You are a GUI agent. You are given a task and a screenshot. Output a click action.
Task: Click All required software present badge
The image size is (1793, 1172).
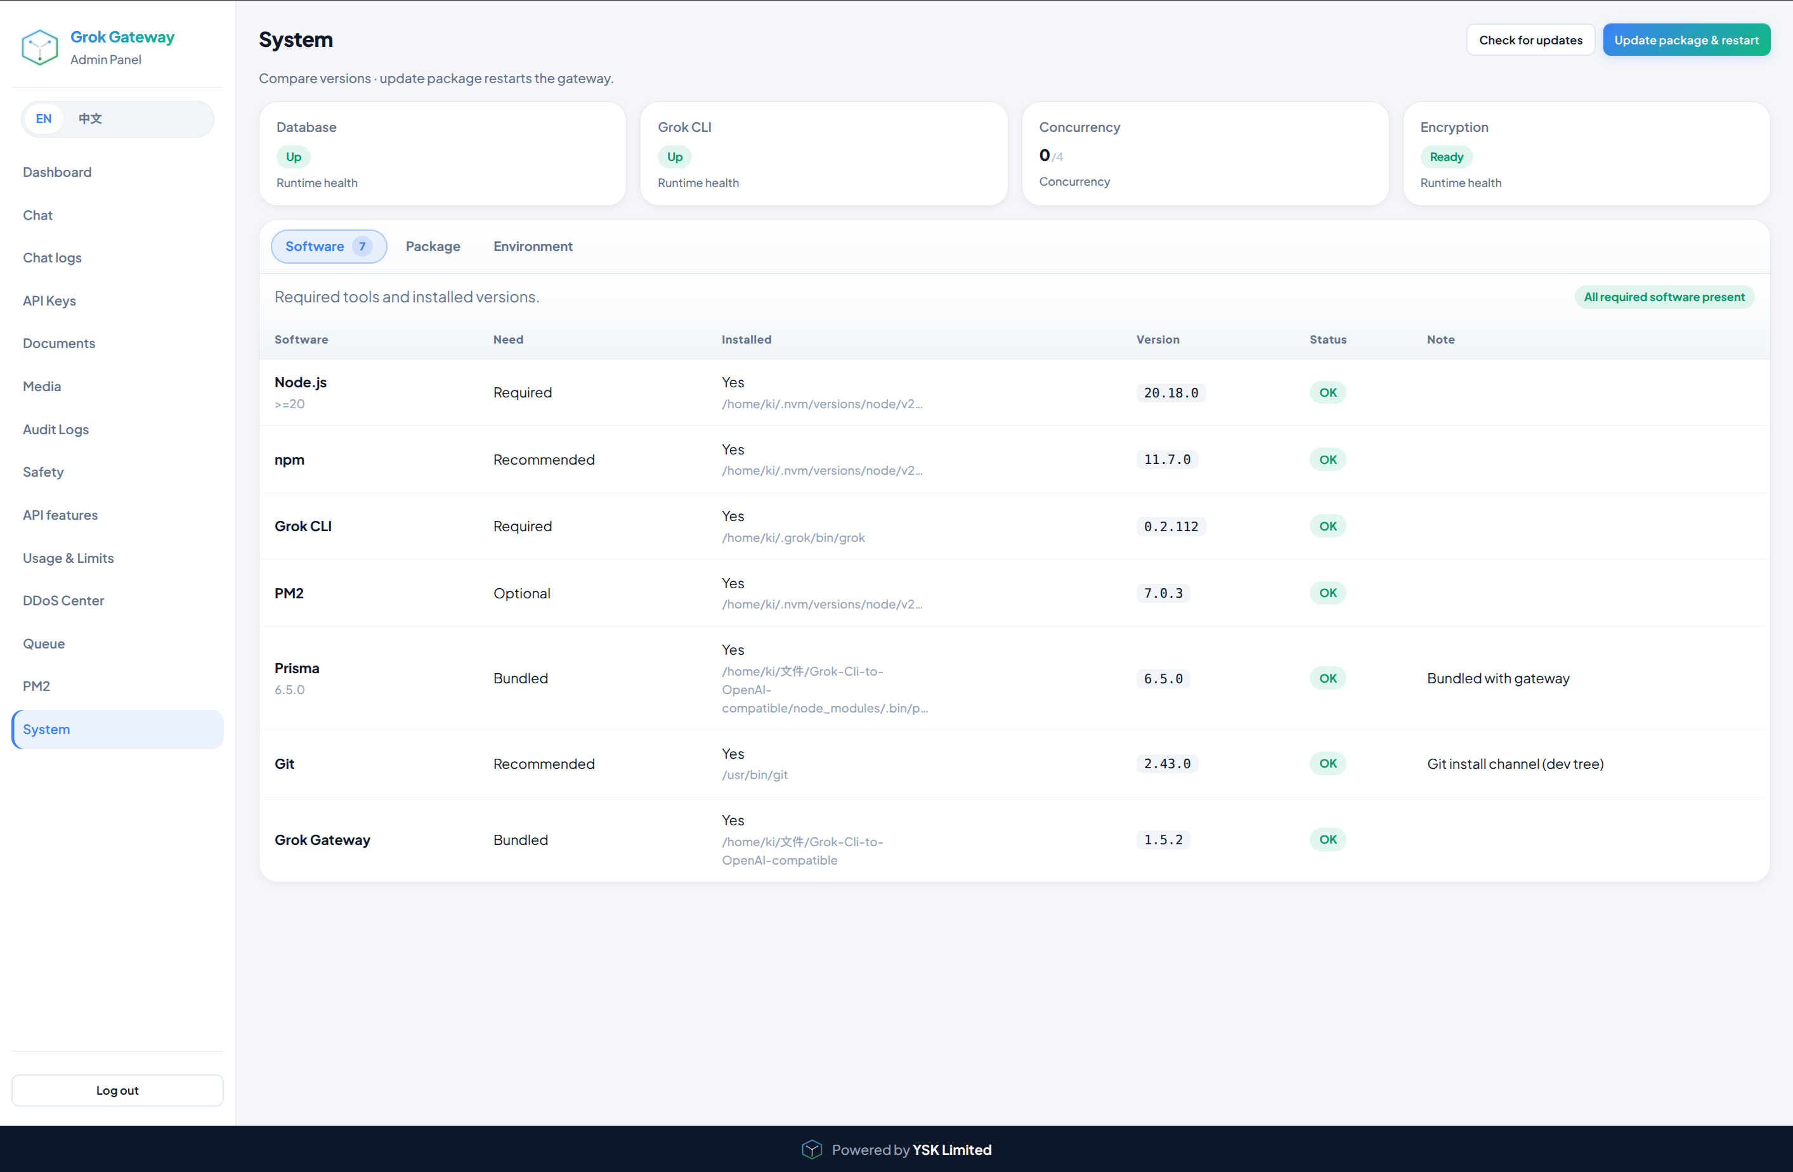[x=1664, y=297]
